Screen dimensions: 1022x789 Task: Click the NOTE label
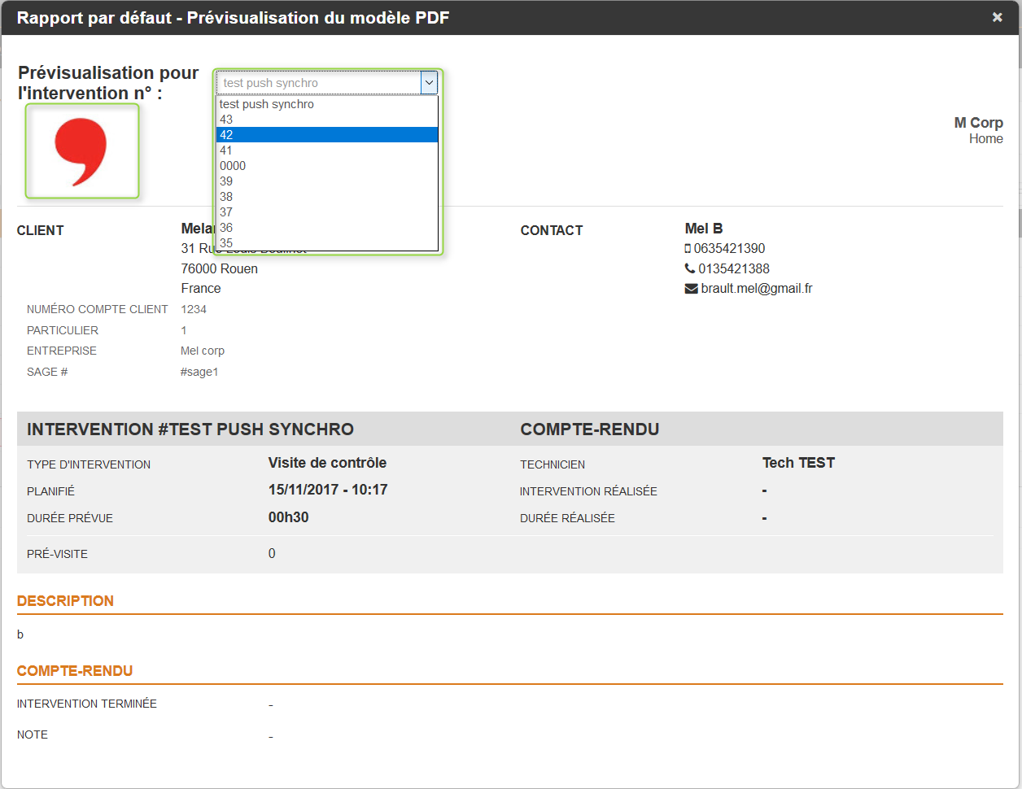[33, 735]
